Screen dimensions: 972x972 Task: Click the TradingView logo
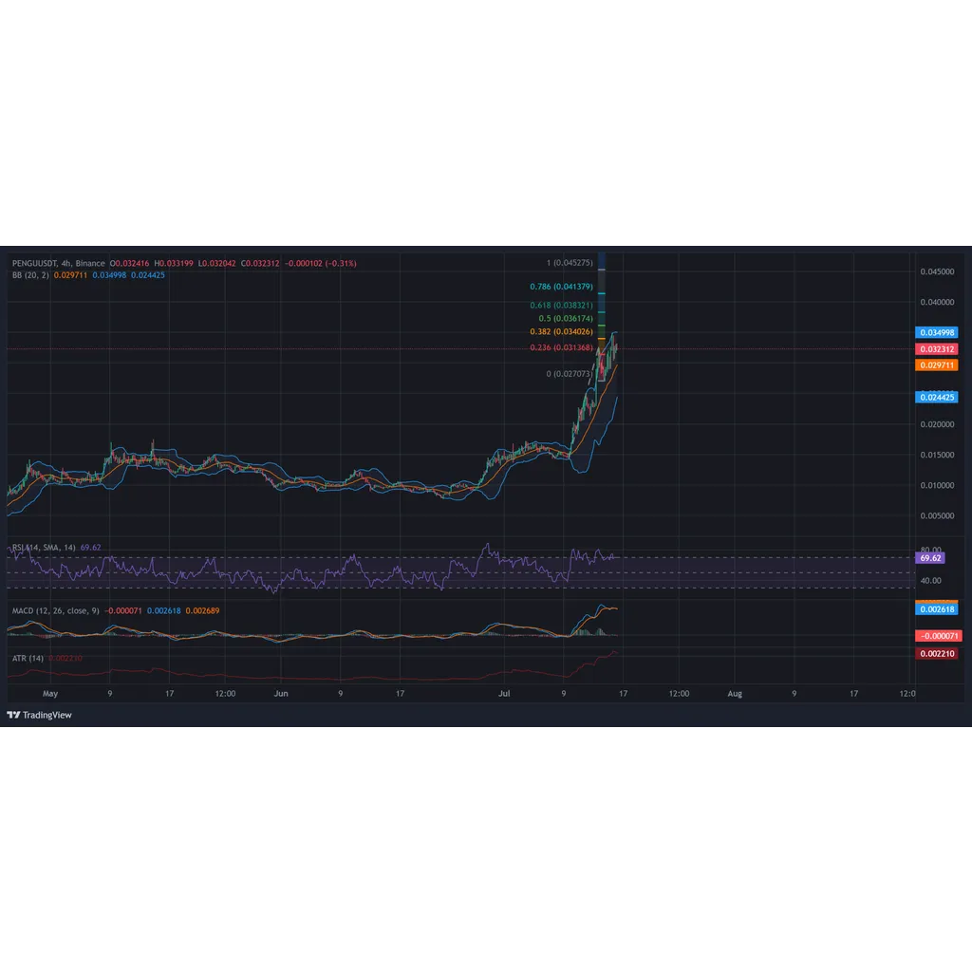click(x=39, y=715)
